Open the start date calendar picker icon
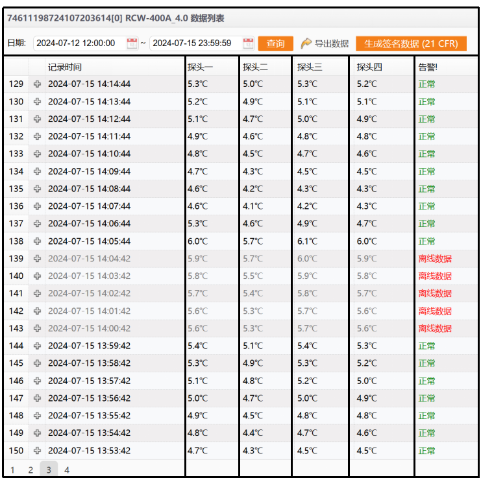Viewport: 481px width, 480px height. coord(132,43)
